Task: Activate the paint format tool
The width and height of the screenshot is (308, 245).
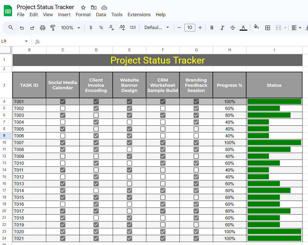Action: pos(53,28)
